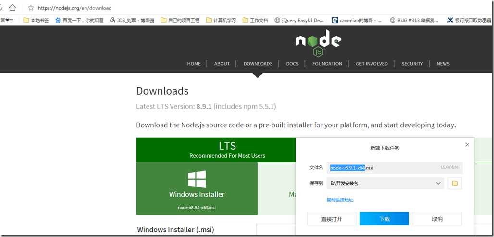Screen dimensions: 494x237
Task: Click the Node.js logo
Action: click(x=318, y=43)
